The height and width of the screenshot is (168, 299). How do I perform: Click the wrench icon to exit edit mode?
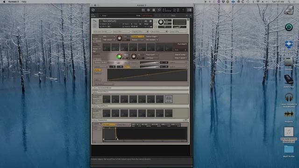95,21
